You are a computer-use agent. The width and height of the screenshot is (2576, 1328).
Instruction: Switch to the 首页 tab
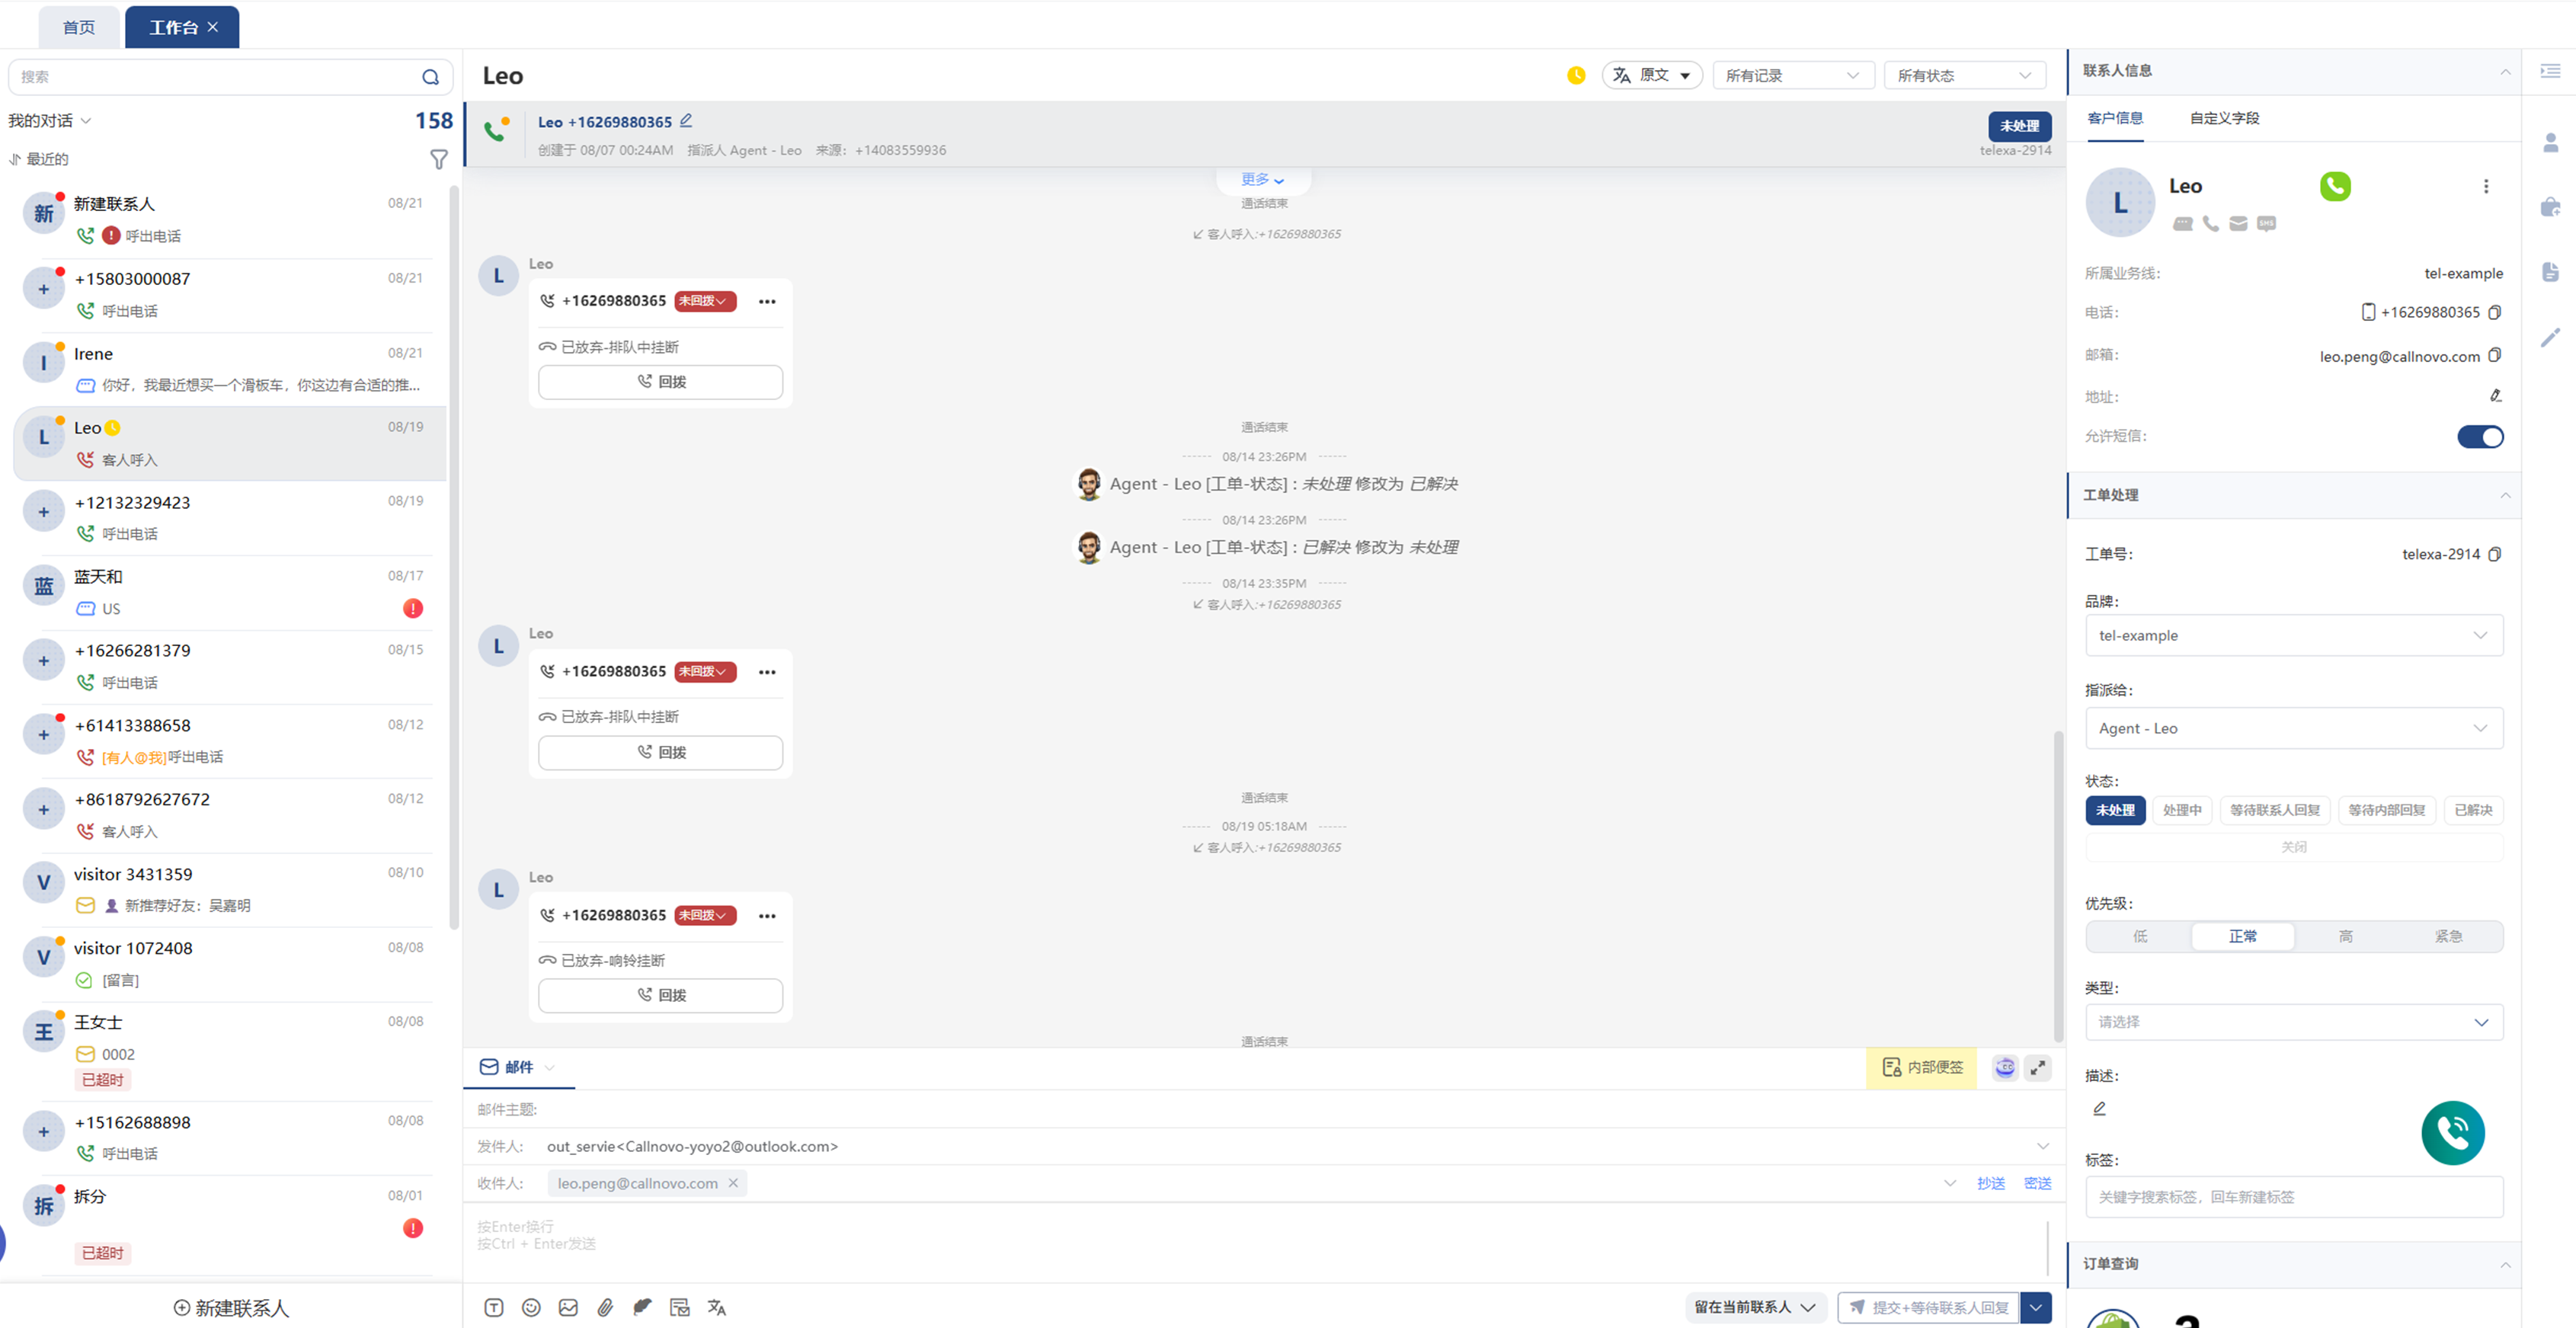click(x=79, y=27)
